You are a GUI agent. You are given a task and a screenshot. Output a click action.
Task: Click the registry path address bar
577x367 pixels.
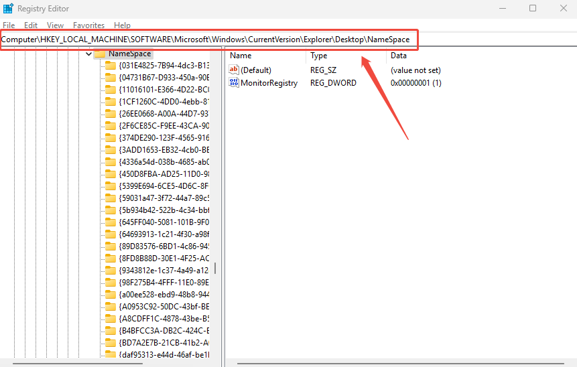[x=208, y=40]
